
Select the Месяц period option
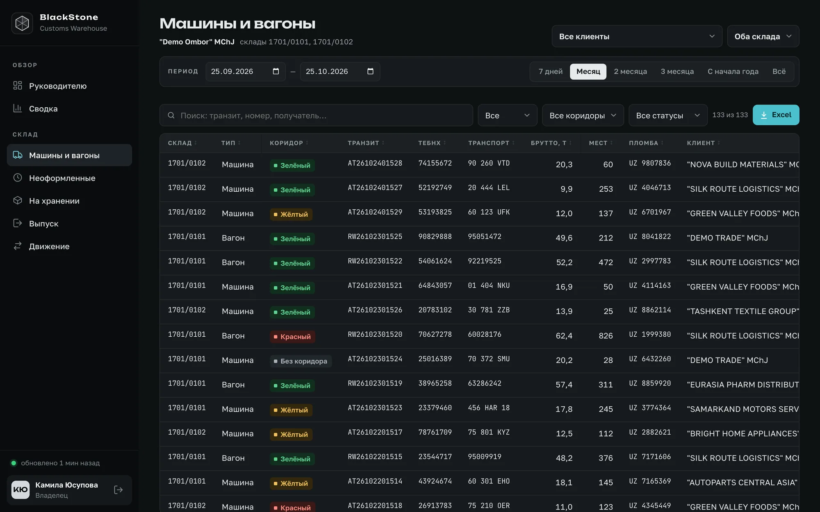click(588, 72)
